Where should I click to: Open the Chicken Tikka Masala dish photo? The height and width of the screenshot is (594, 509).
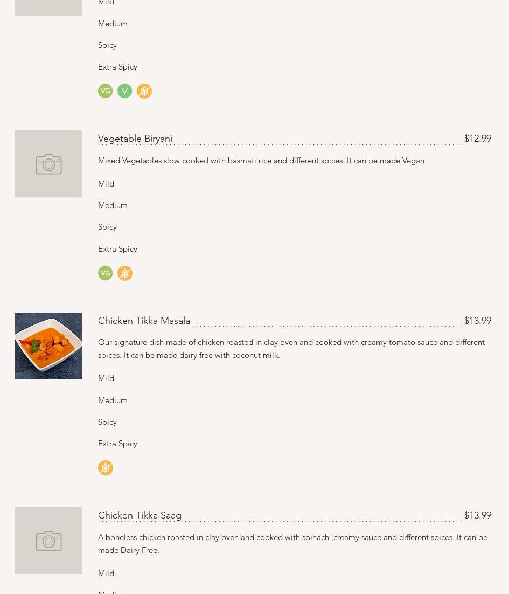48,346
